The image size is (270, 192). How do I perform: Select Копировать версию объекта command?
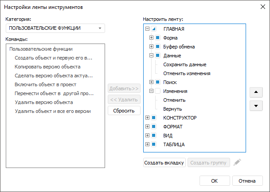(x=47, y=67)
